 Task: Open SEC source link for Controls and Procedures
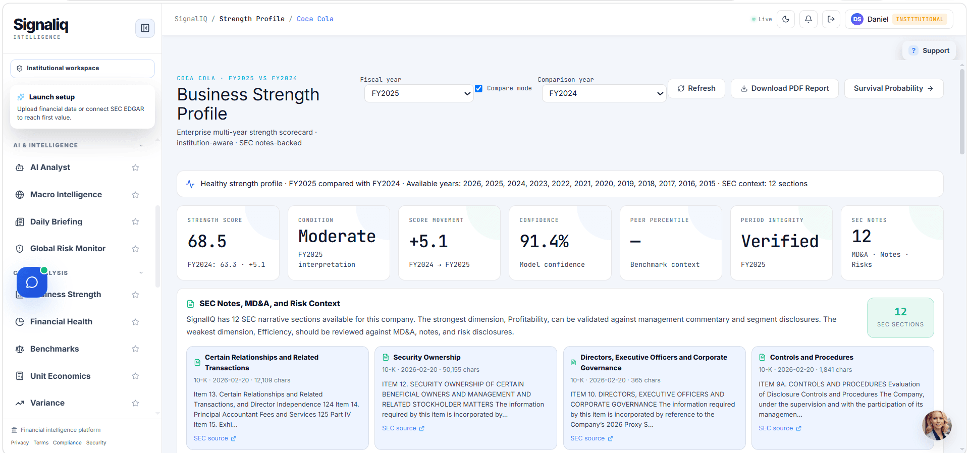click(x=780, y=428)
